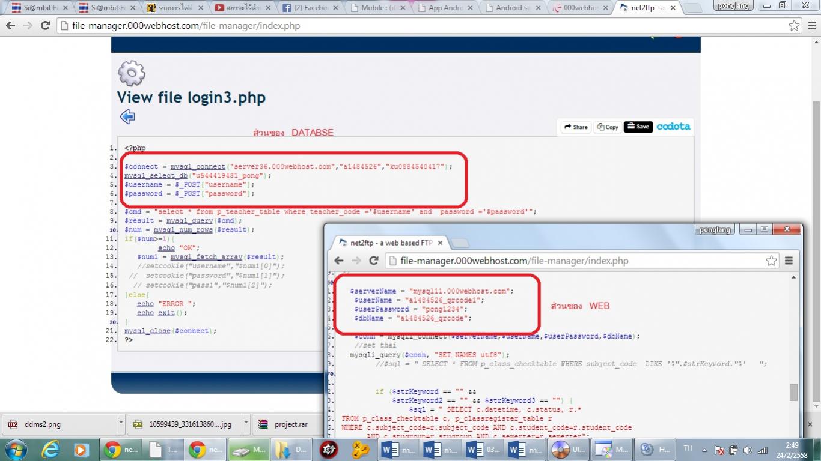821x461 pixels.
Task: Click the address bar in small window
Action: (x=582, y=261)
